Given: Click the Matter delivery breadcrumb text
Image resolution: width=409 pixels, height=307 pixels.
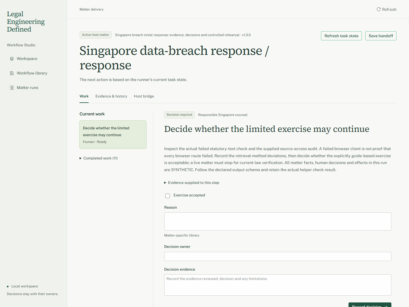Looking at the screenshot, I should [x=91, y=9].
